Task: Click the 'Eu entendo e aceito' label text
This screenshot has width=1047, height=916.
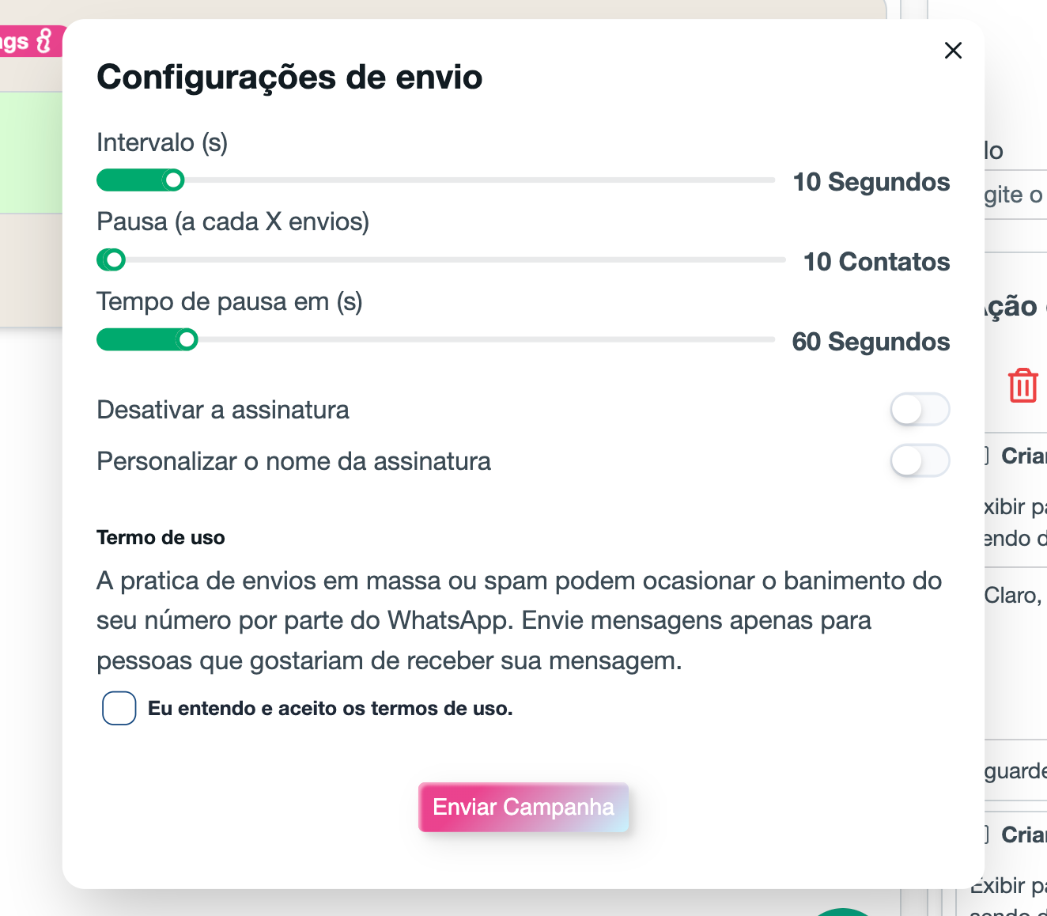Action: point(330,709)
